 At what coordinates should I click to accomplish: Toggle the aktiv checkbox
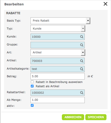tap(32, 105)
